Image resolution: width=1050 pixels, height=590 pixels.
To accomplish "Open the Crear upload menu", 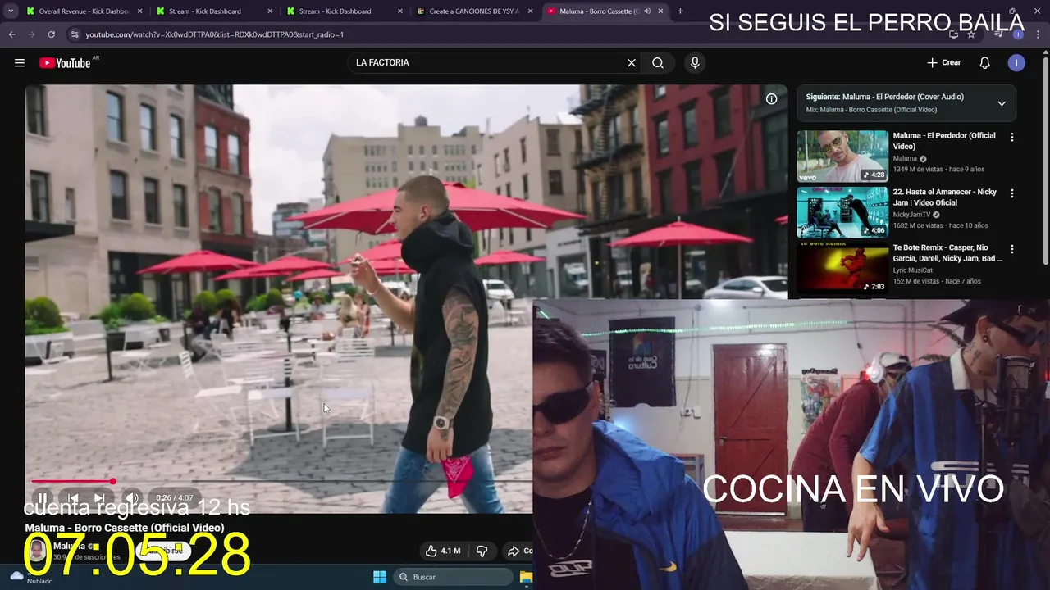I will tap(944, 63).
